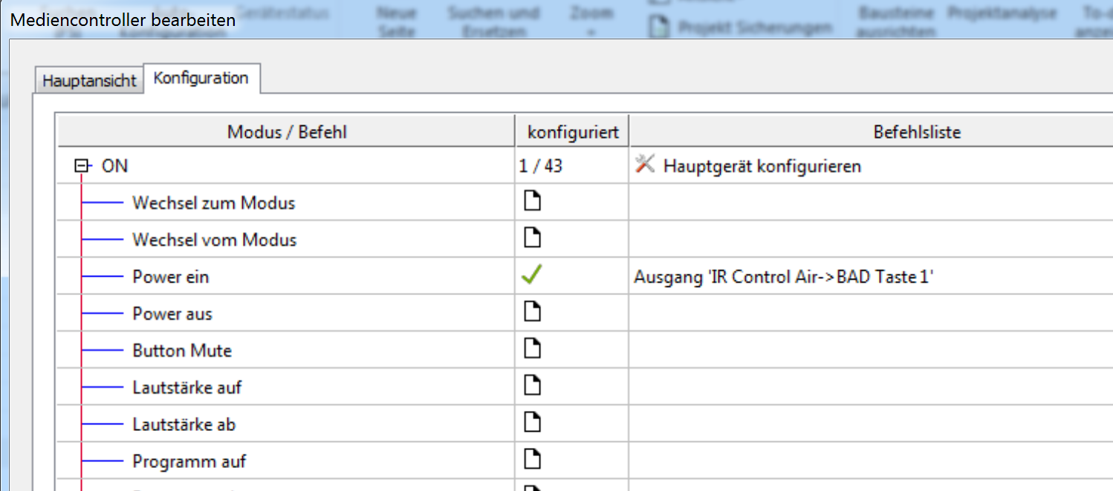The width and height of the screenshot is (1113, 491).
Task: Select the Power ein command row
Action: coord(171,277)
